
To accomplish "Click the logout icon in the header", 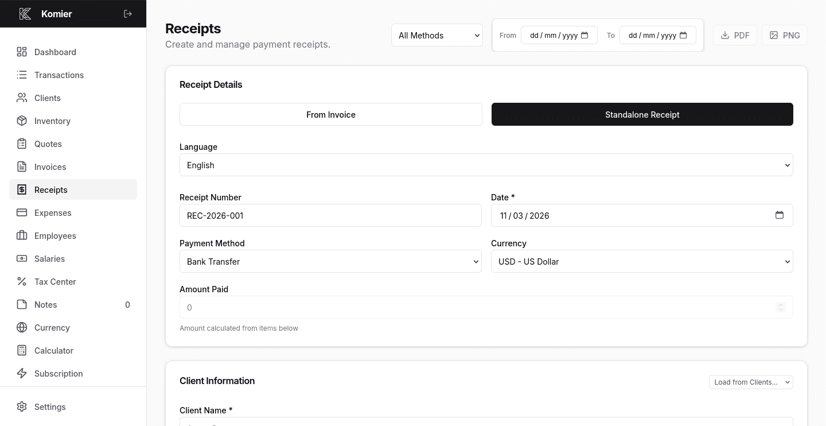I will [x=127, y=13].
